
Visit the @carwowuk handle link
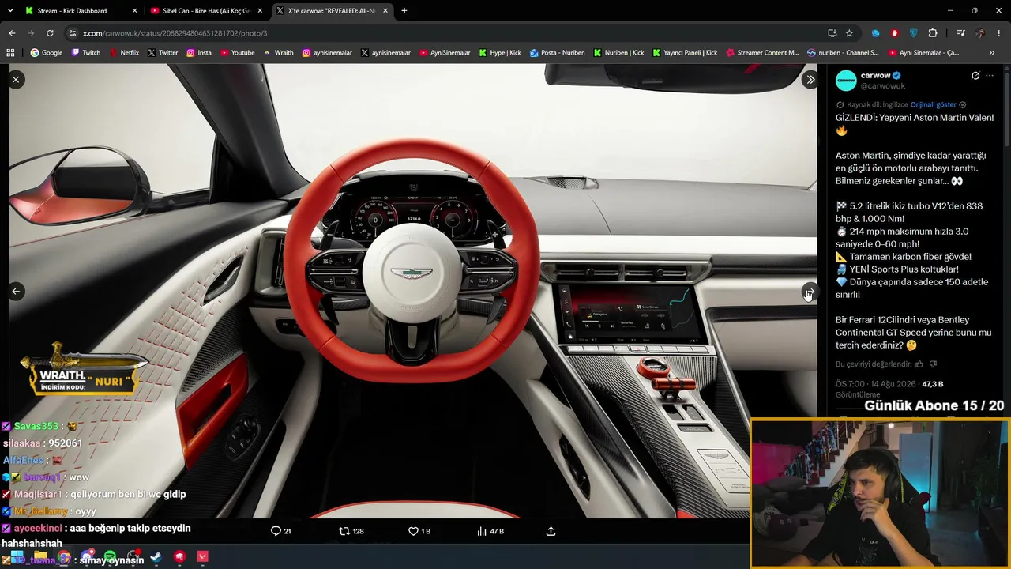coord(883,86)
